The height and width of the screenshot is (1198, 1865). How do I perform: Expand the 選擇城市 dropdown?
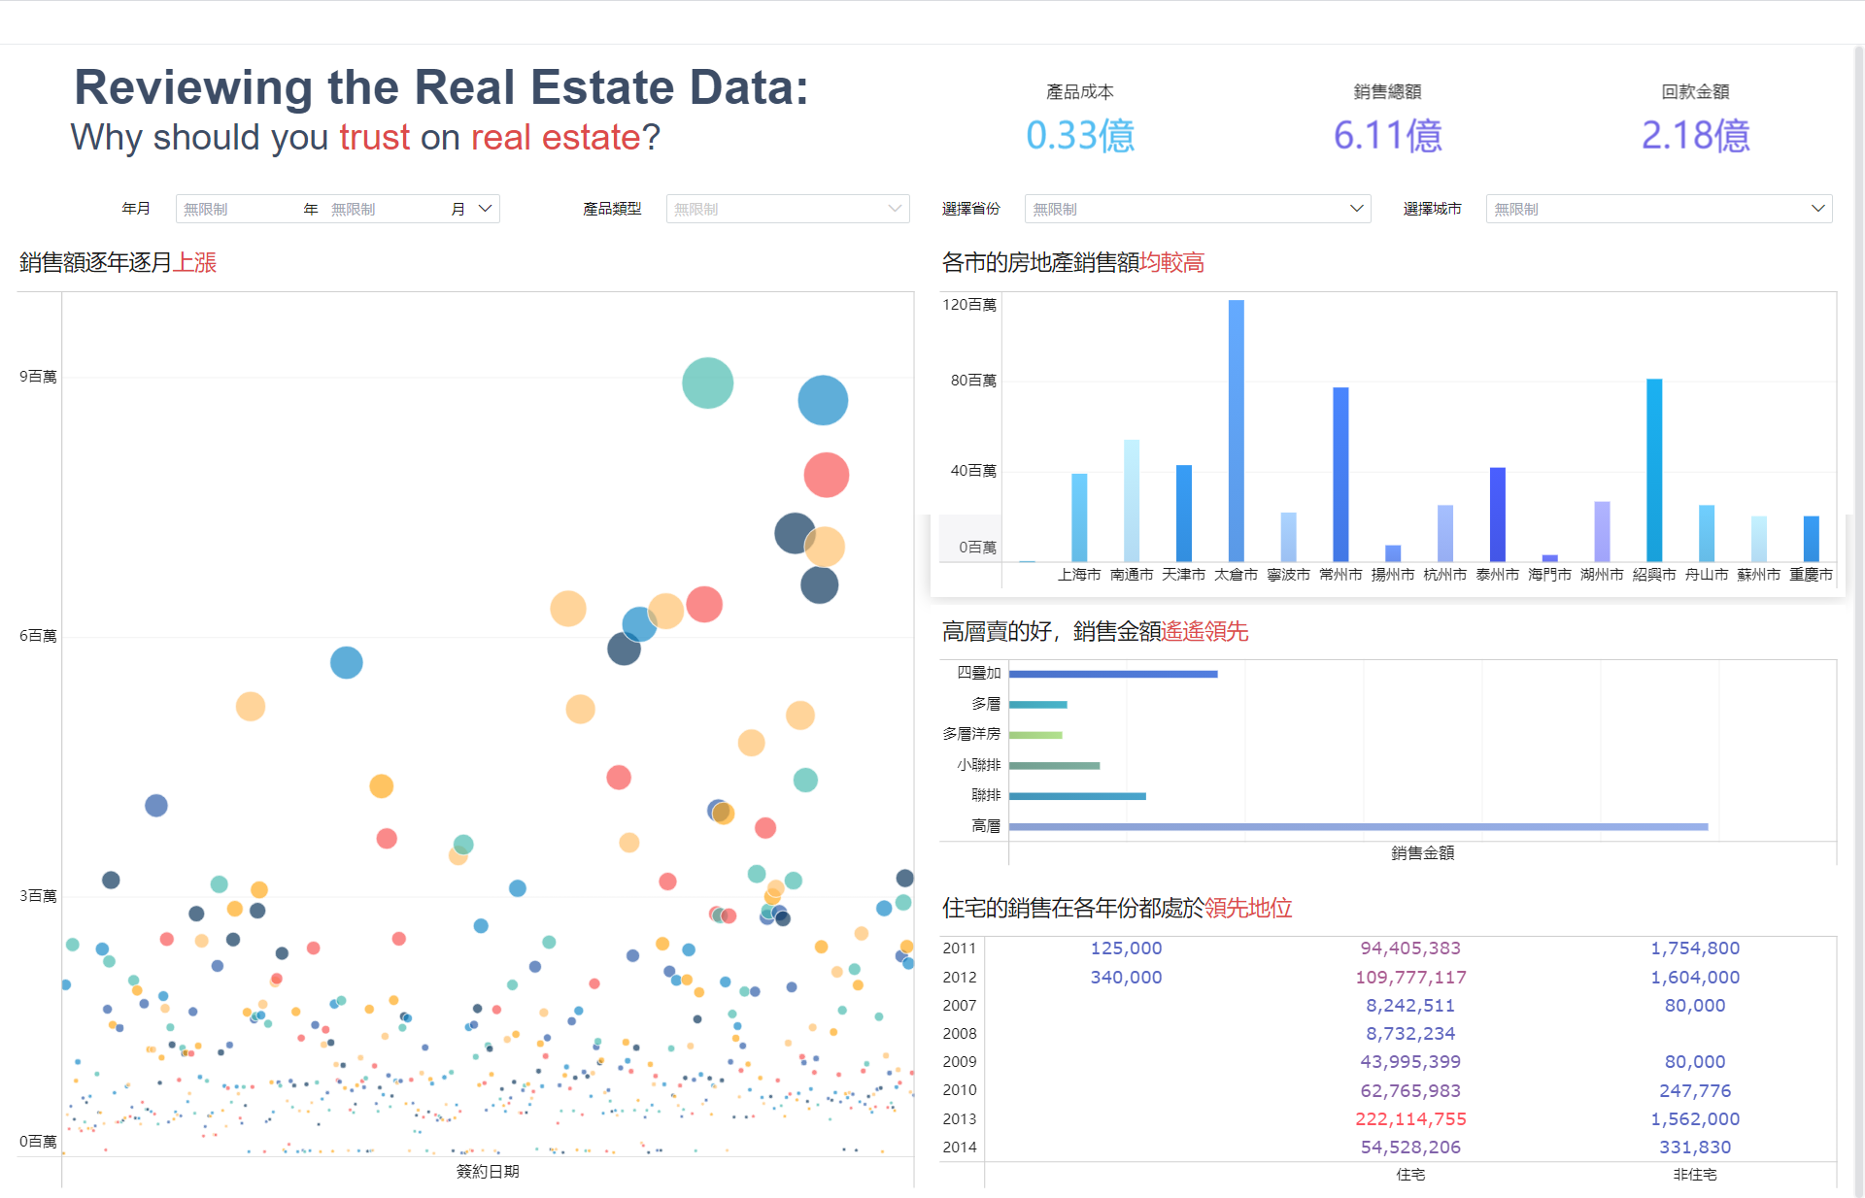pos(1659,209)
